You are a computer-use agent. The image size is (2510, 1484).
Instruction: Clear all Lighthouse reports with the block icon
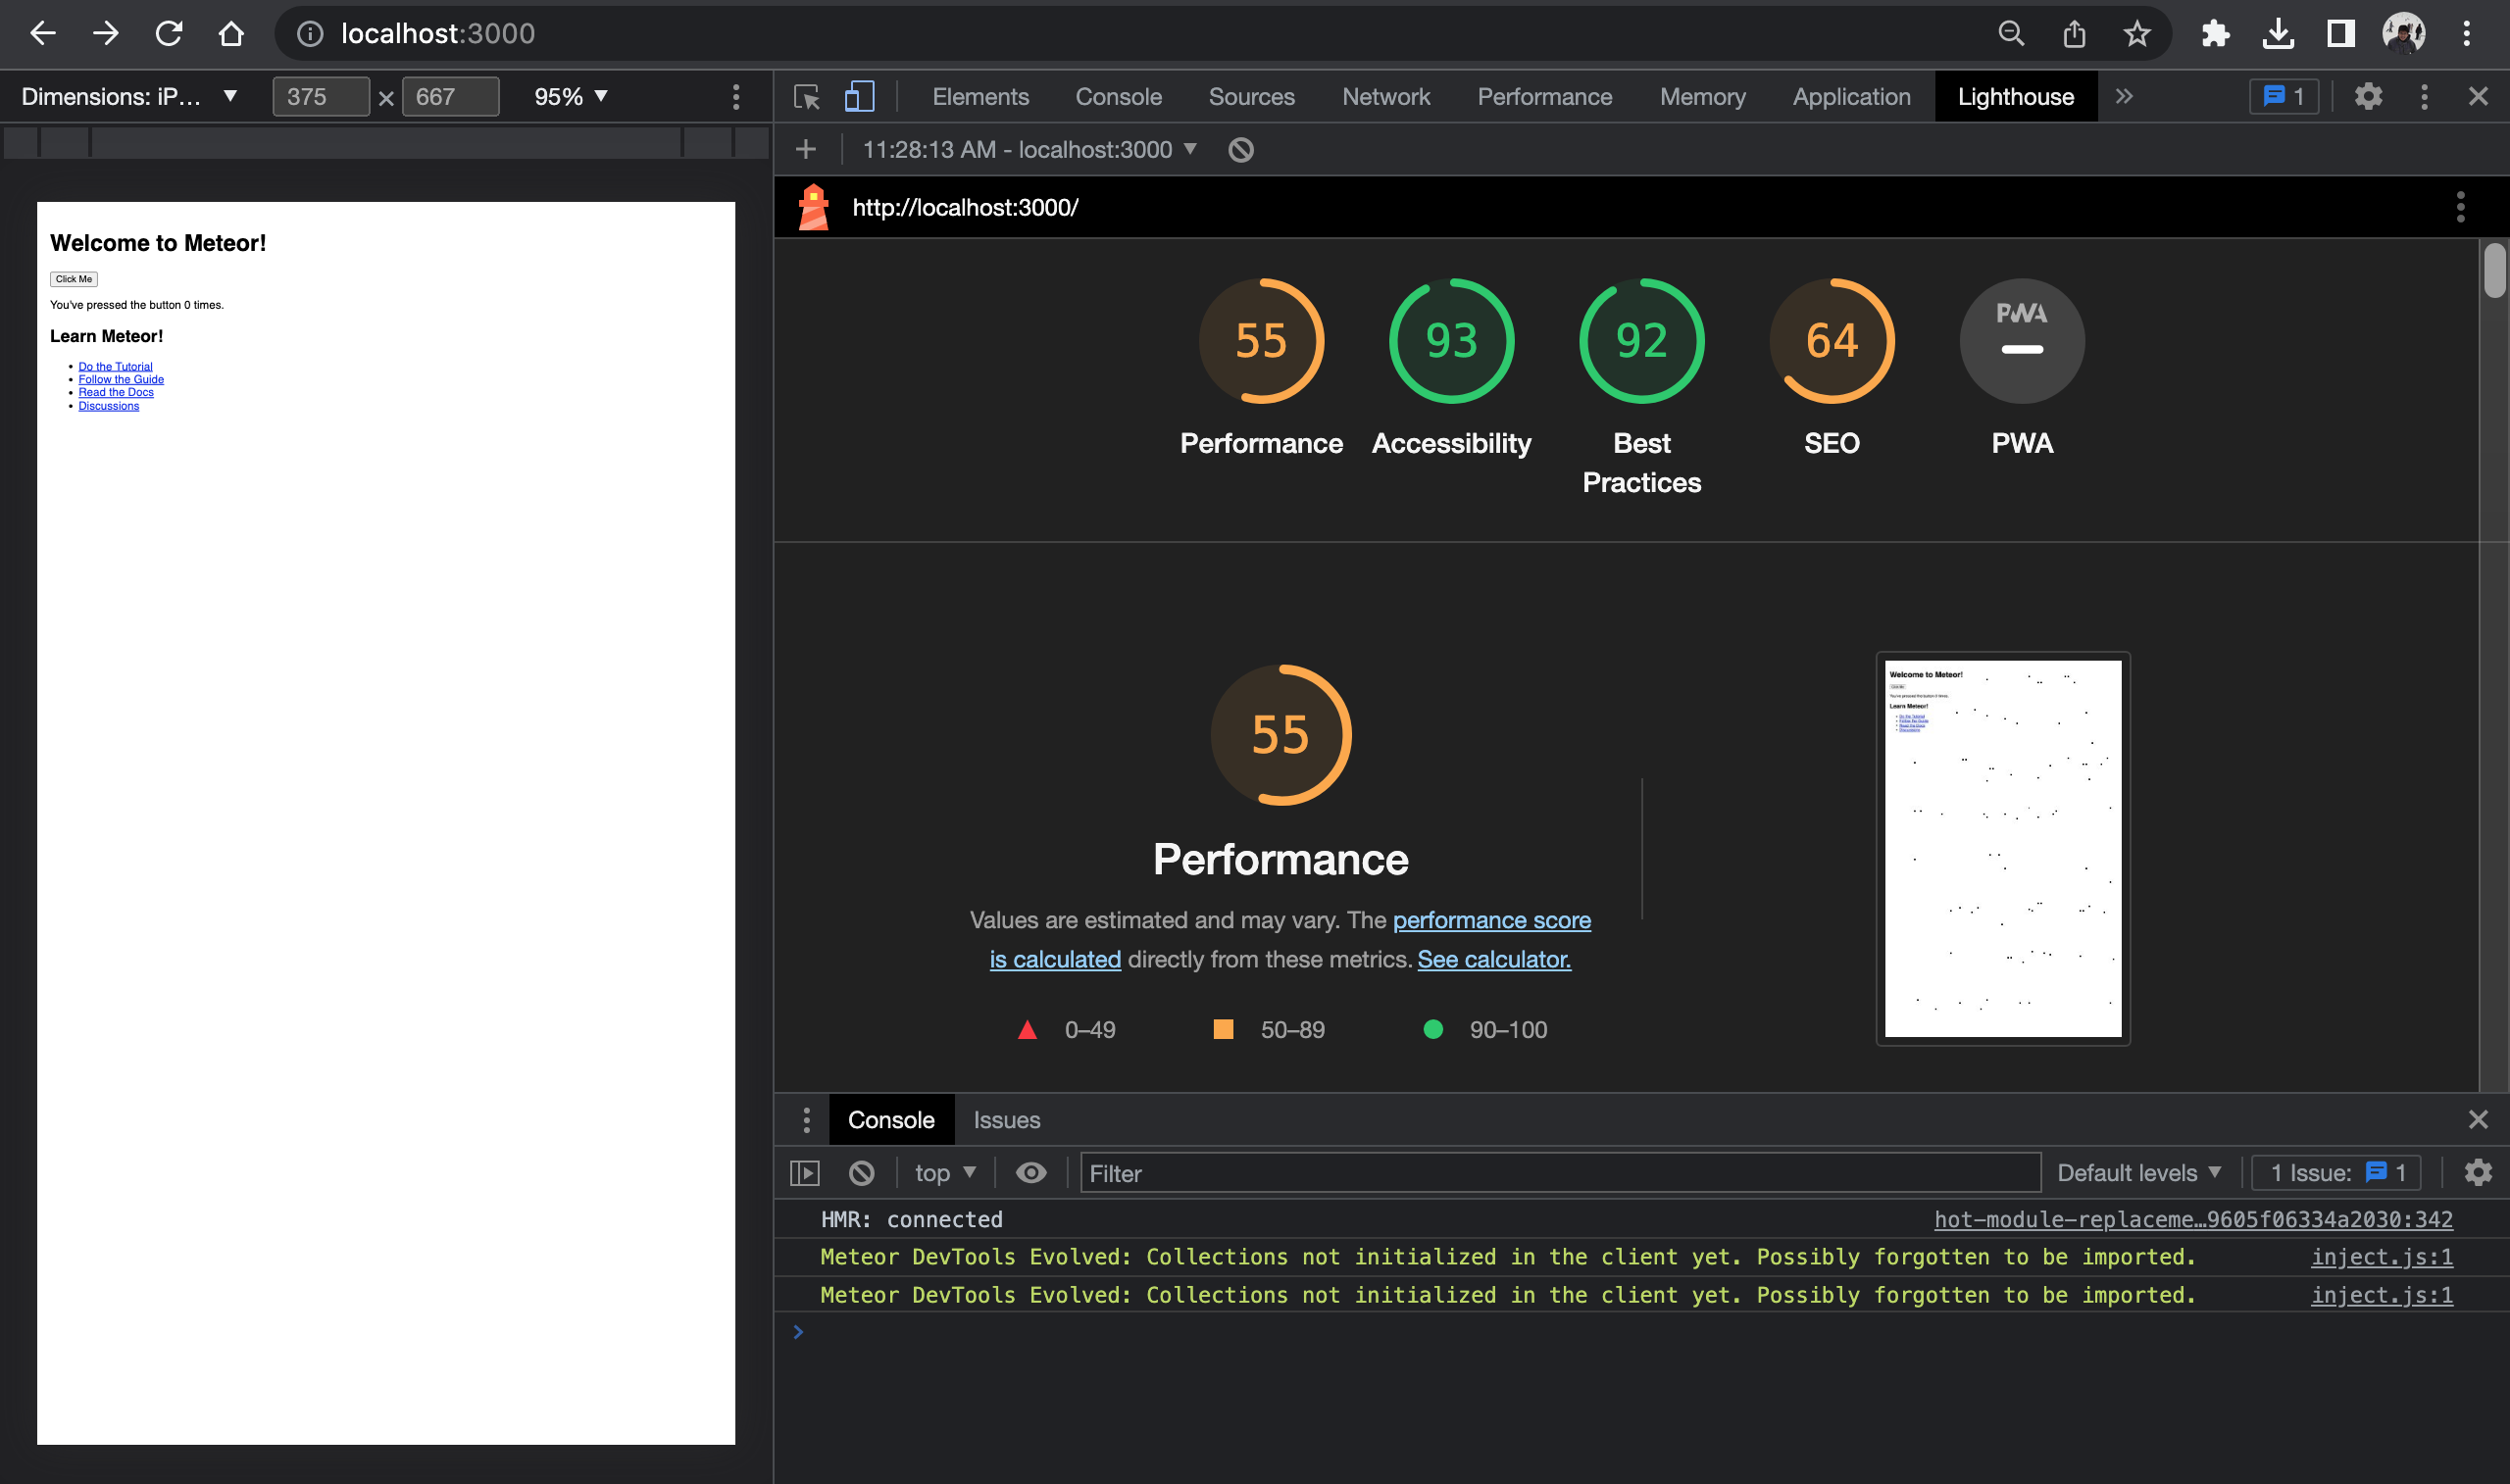coord(1242,148)
